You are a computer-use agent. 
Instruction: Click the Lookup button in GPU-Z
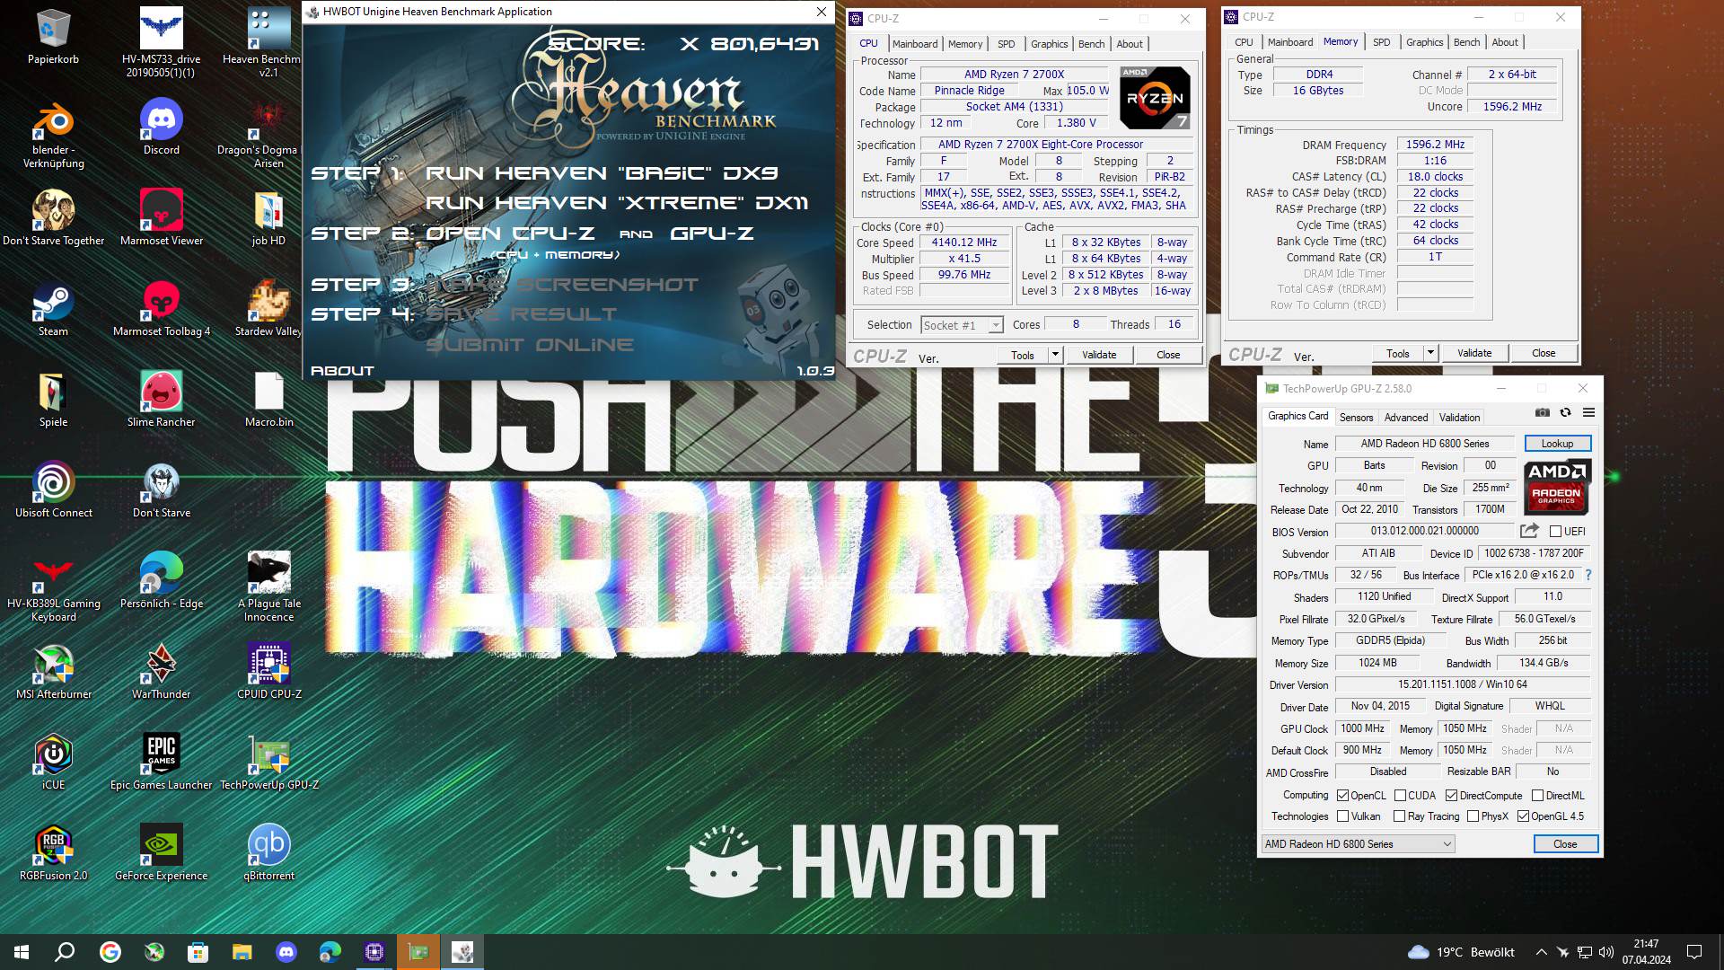click(1557, 444)
